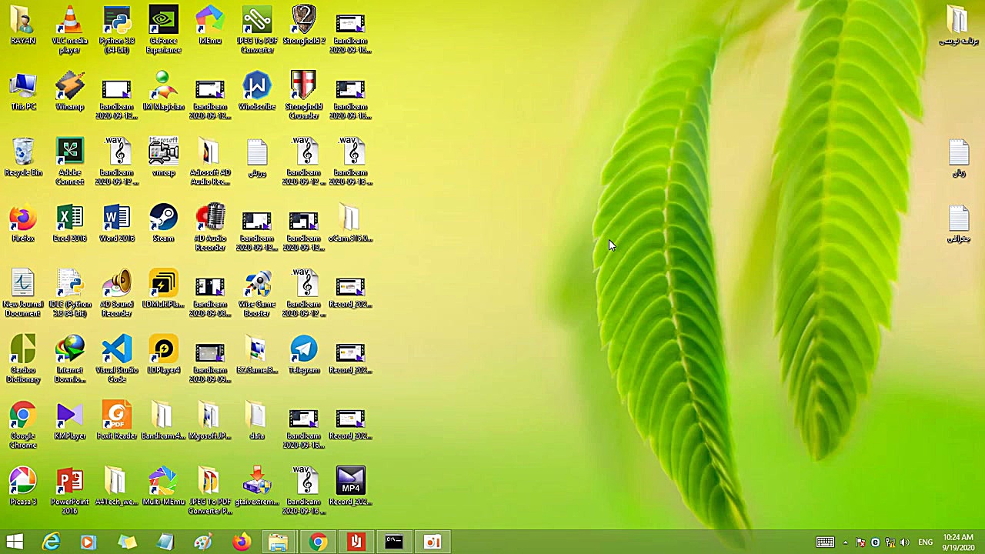Select the Foxit Reader icon
Image resolution: width=985 pixels, height=554 pixels.
point(117,422)
